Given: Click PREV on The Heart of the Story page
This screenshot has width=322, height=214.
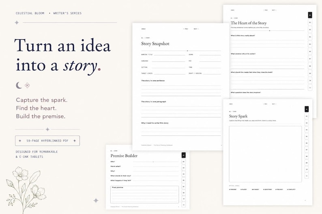Looking at the screenshot, I should tap(266, 10).
